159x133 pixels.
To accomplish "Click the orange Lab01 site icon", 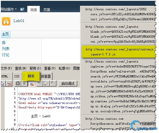I will 6,21.
